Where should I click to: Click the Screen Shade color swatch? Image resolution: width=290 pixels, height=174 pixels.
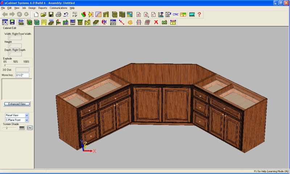22,128
